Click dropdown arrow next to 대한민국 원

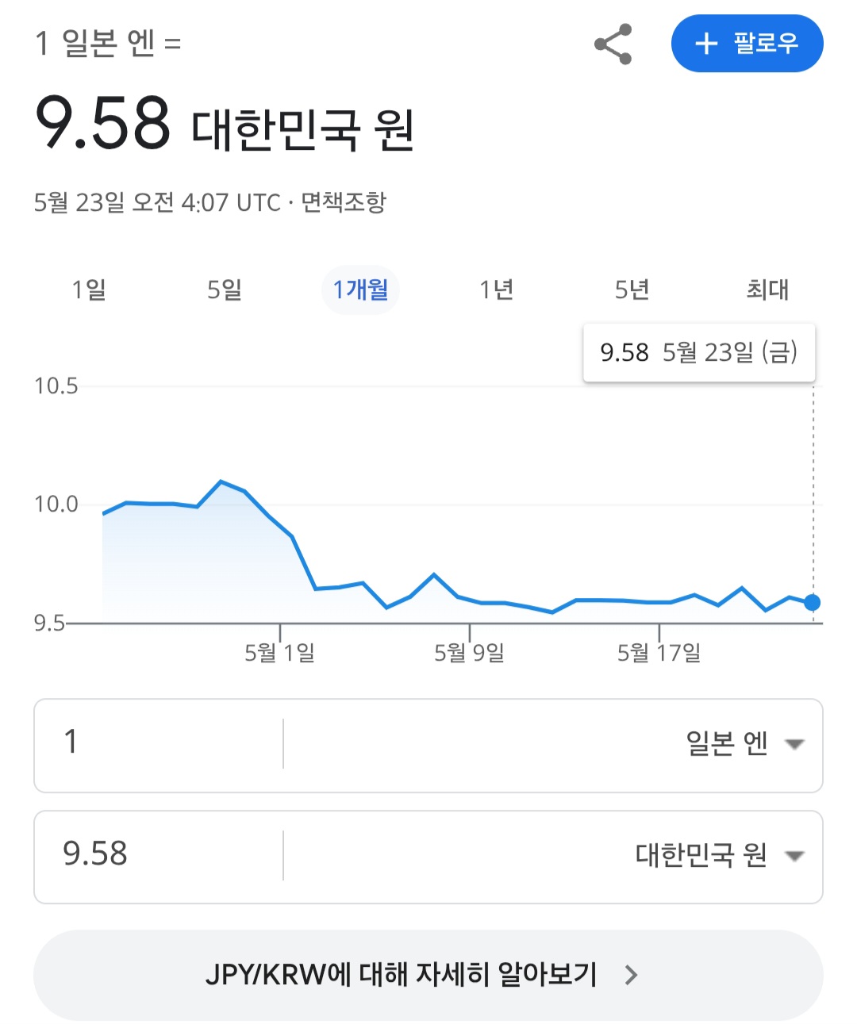[794, 857]
